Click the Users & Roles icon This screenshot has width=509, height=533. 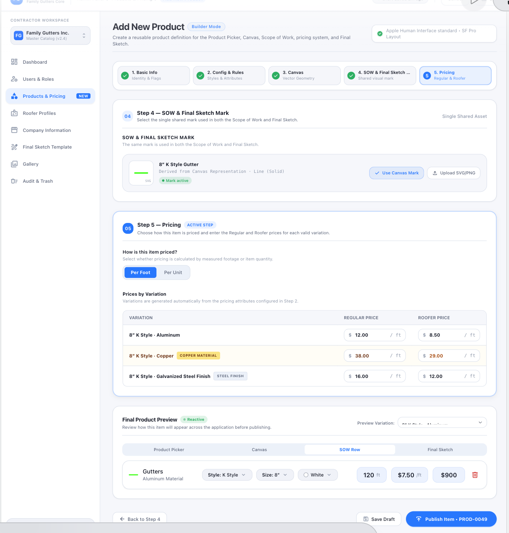pos(14,79)
